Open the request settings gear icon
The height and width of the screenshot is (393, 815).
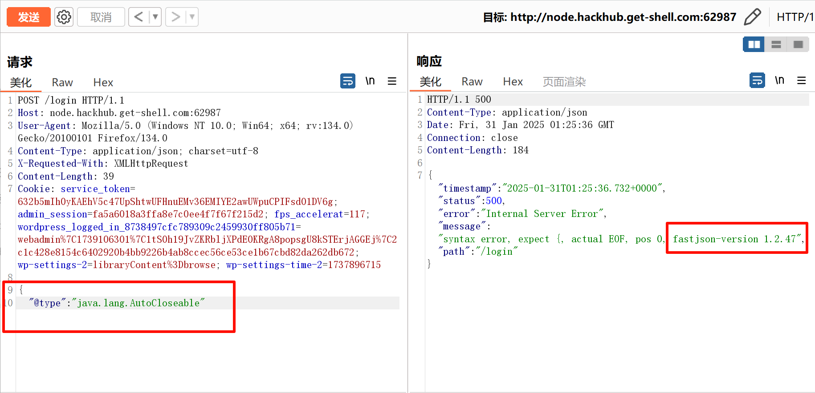click(x=64, y=17)
